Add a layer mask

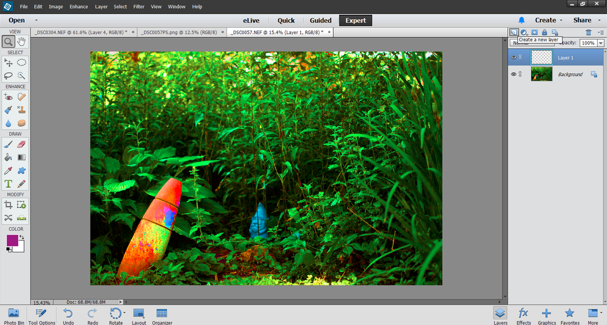click(x=534, y=32)
